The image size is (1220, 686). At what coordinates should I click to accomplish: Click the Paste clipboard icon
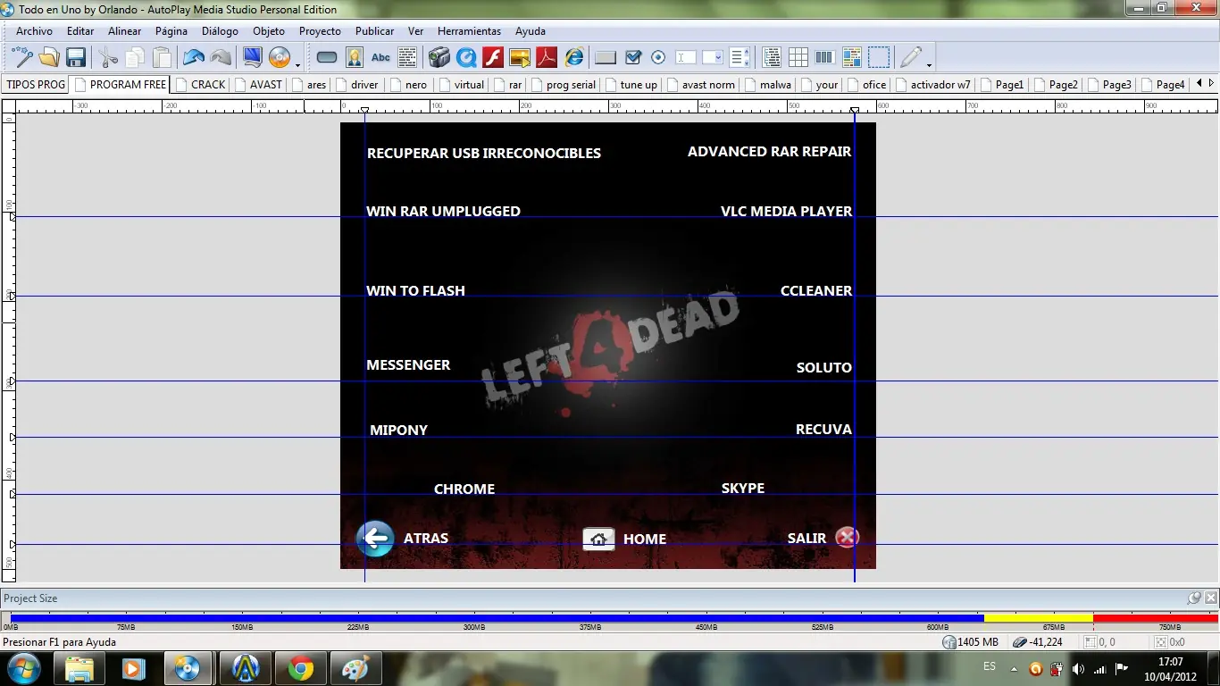(x=162, y=58)
